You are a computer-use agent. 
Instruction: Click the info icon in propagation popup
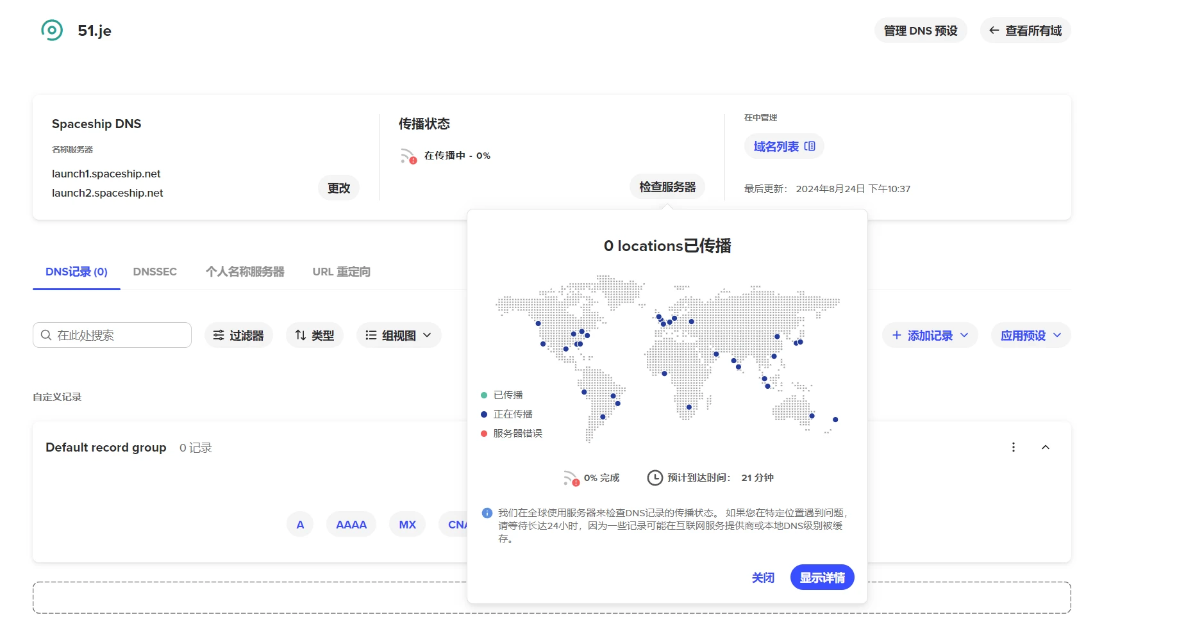pyautogui.click(x=487, y=513)
